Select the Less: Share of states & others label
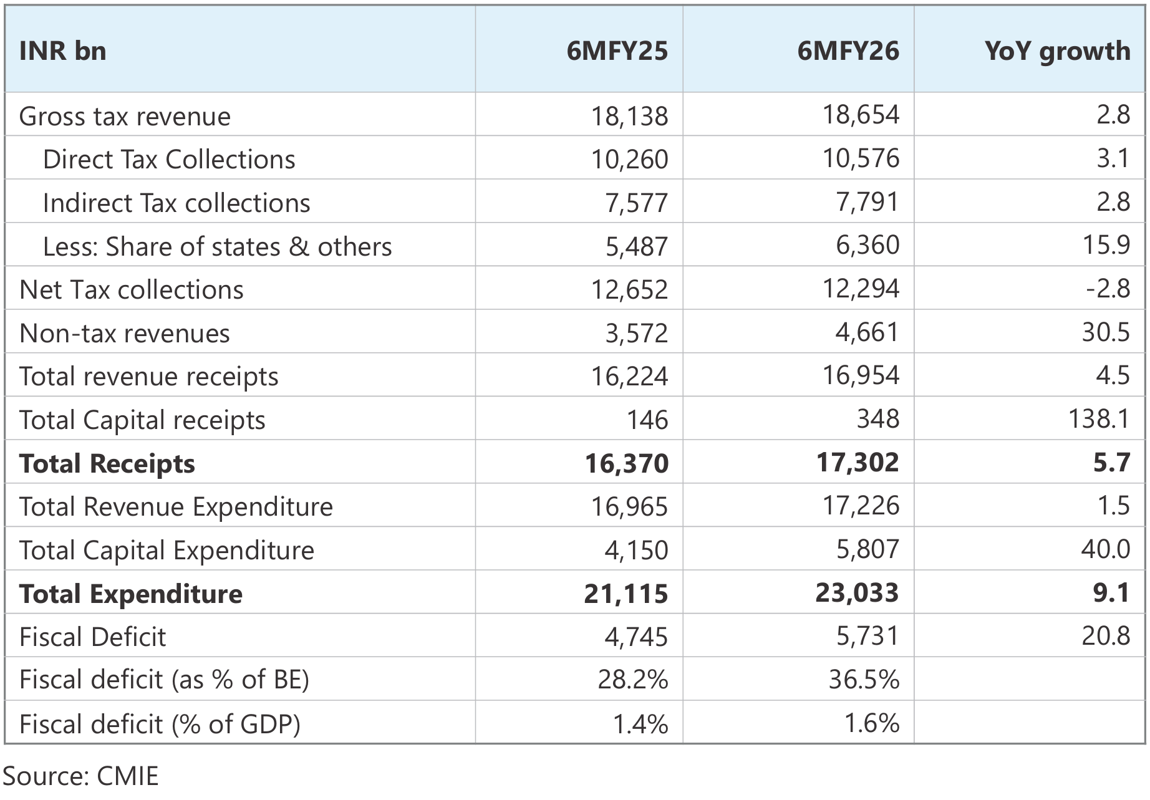Viewport: 1150px width, 800px height. pos(217,247)
